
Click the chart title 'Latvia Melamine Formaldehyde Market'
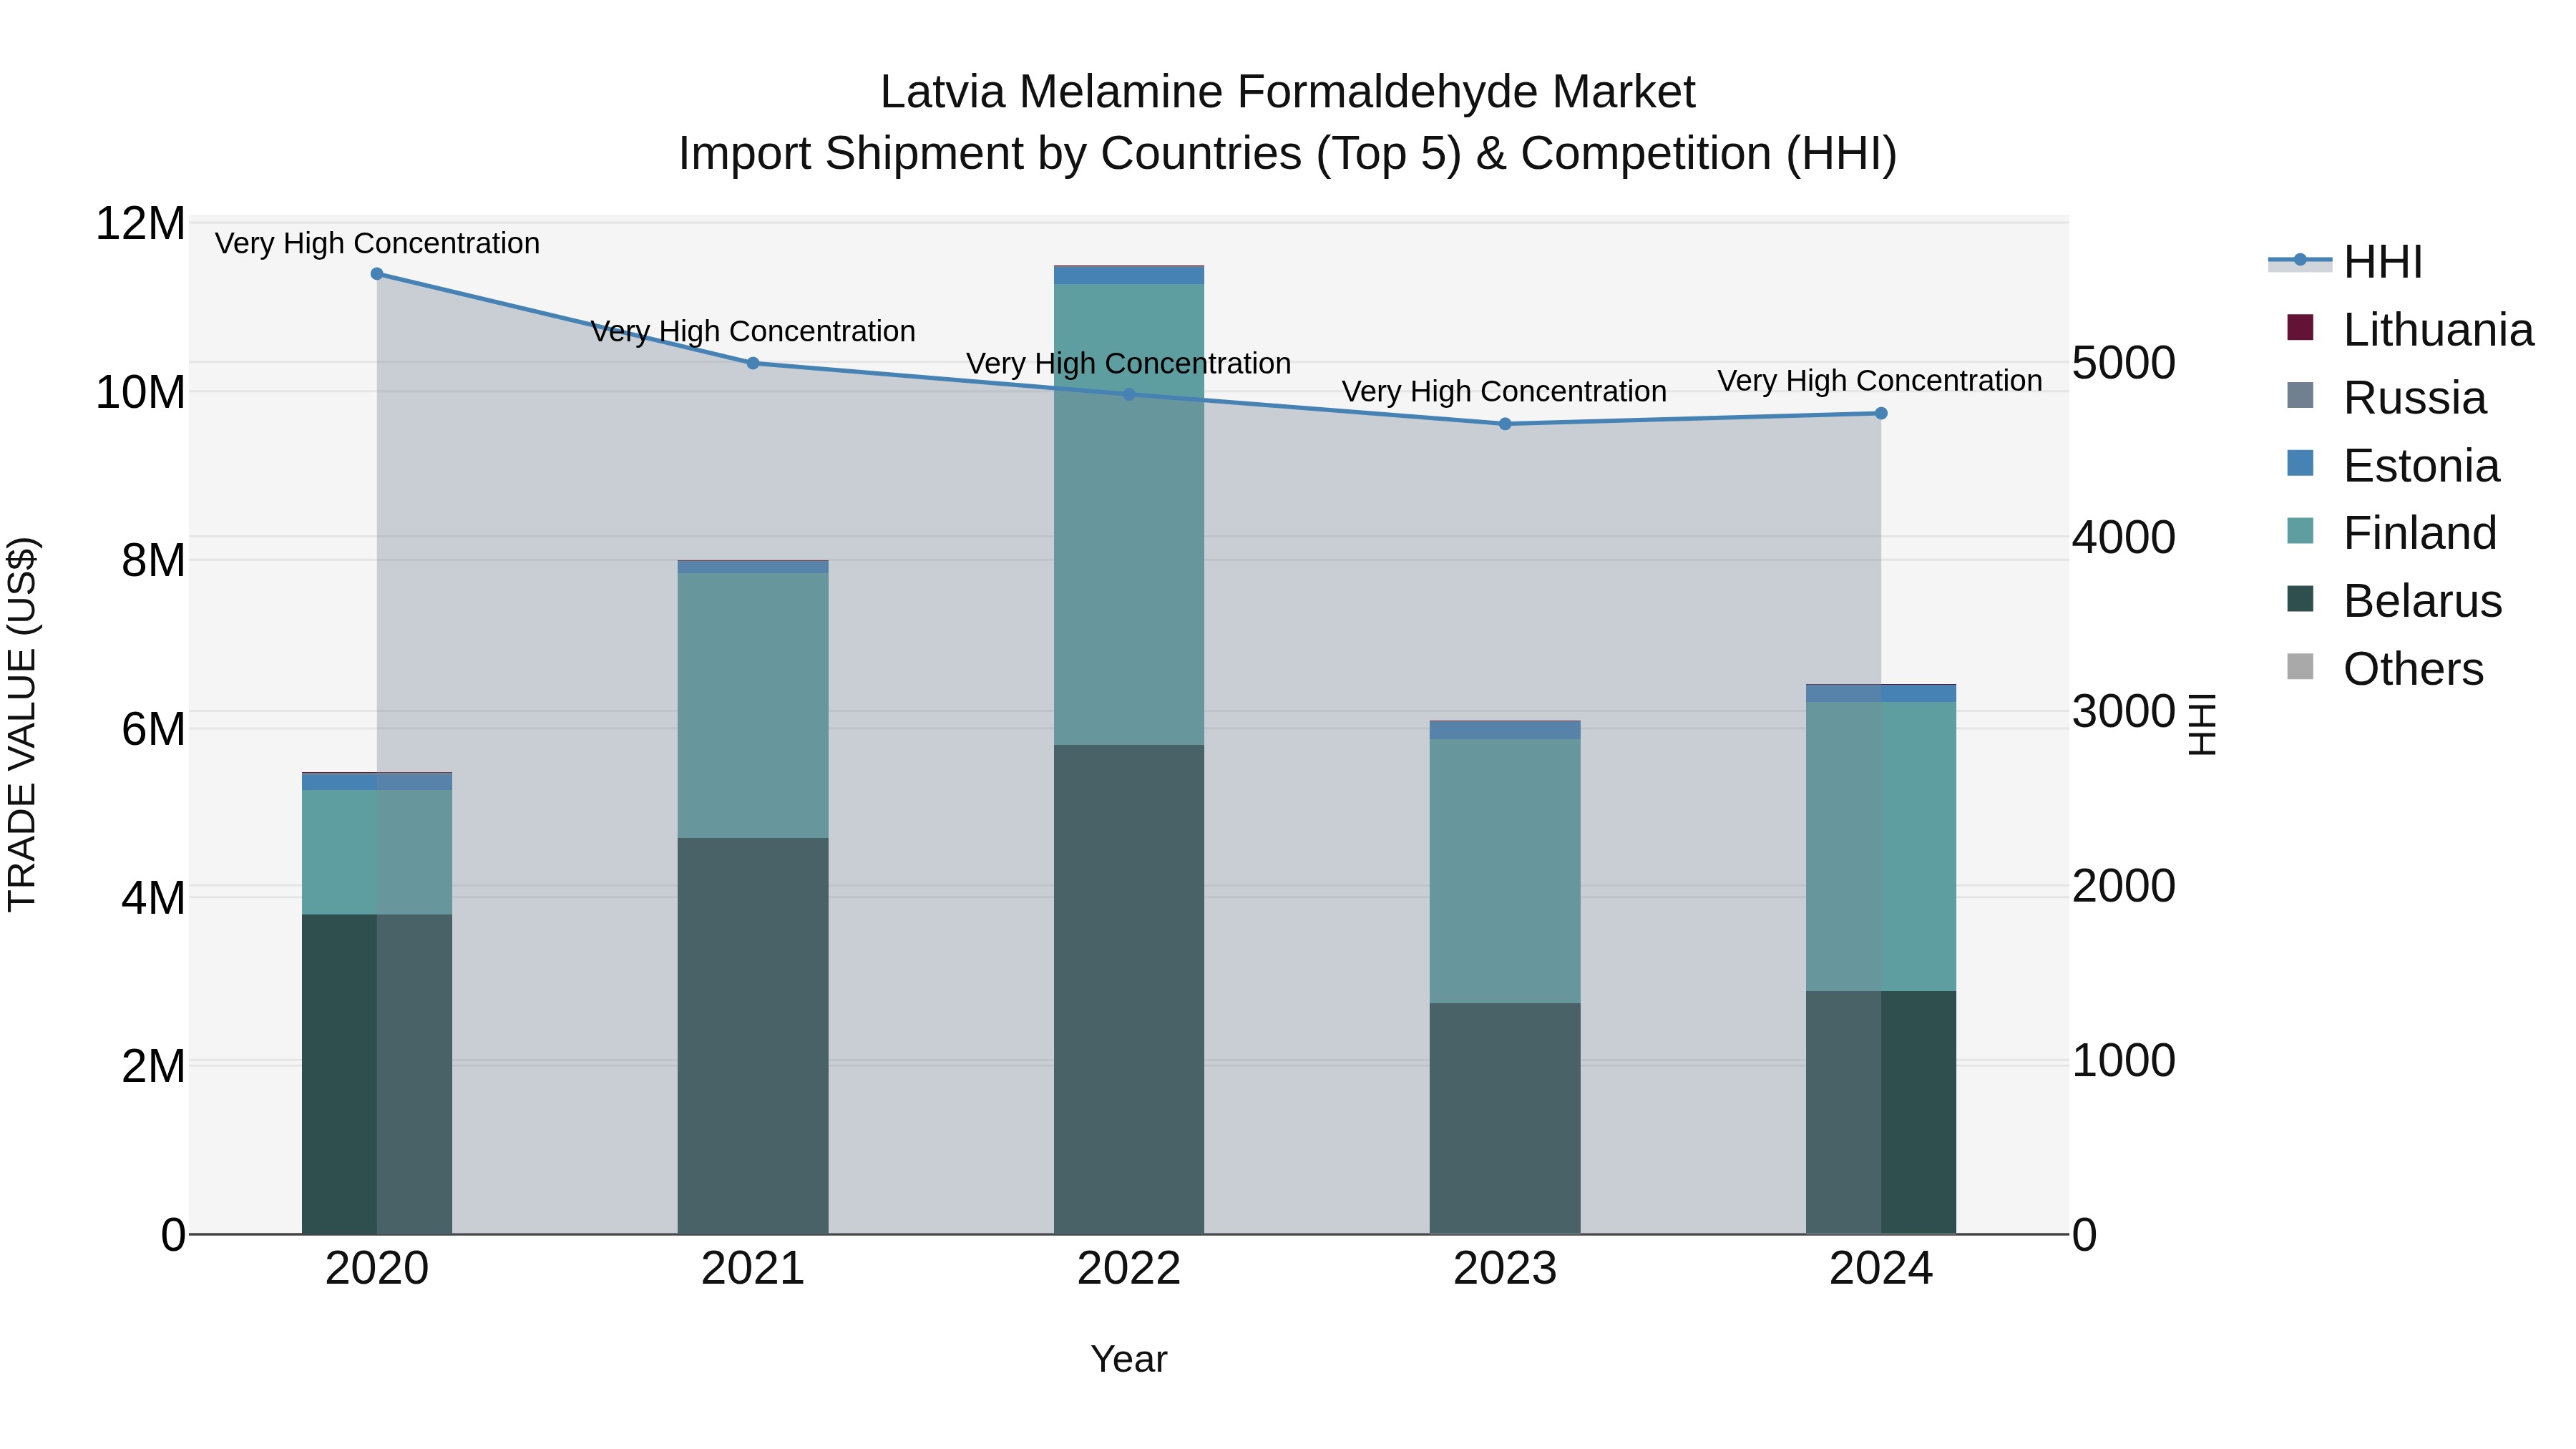pyautogui.click(x=1288, y=92)
